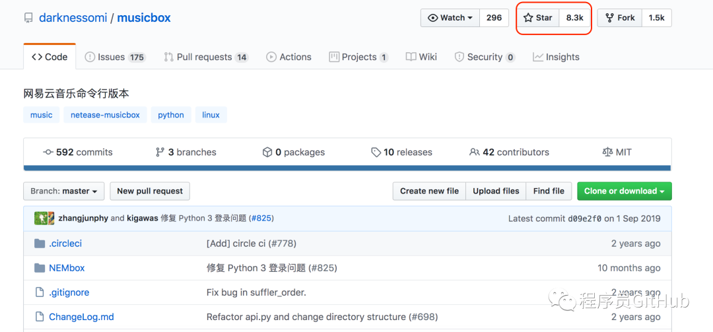View the 10 releases link

point(402,152)
